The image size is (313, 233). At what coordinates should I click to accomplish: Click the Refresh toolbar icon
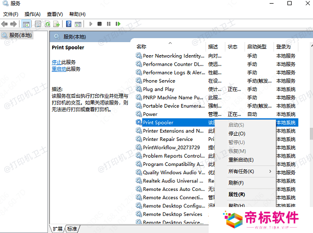point(47,24)
